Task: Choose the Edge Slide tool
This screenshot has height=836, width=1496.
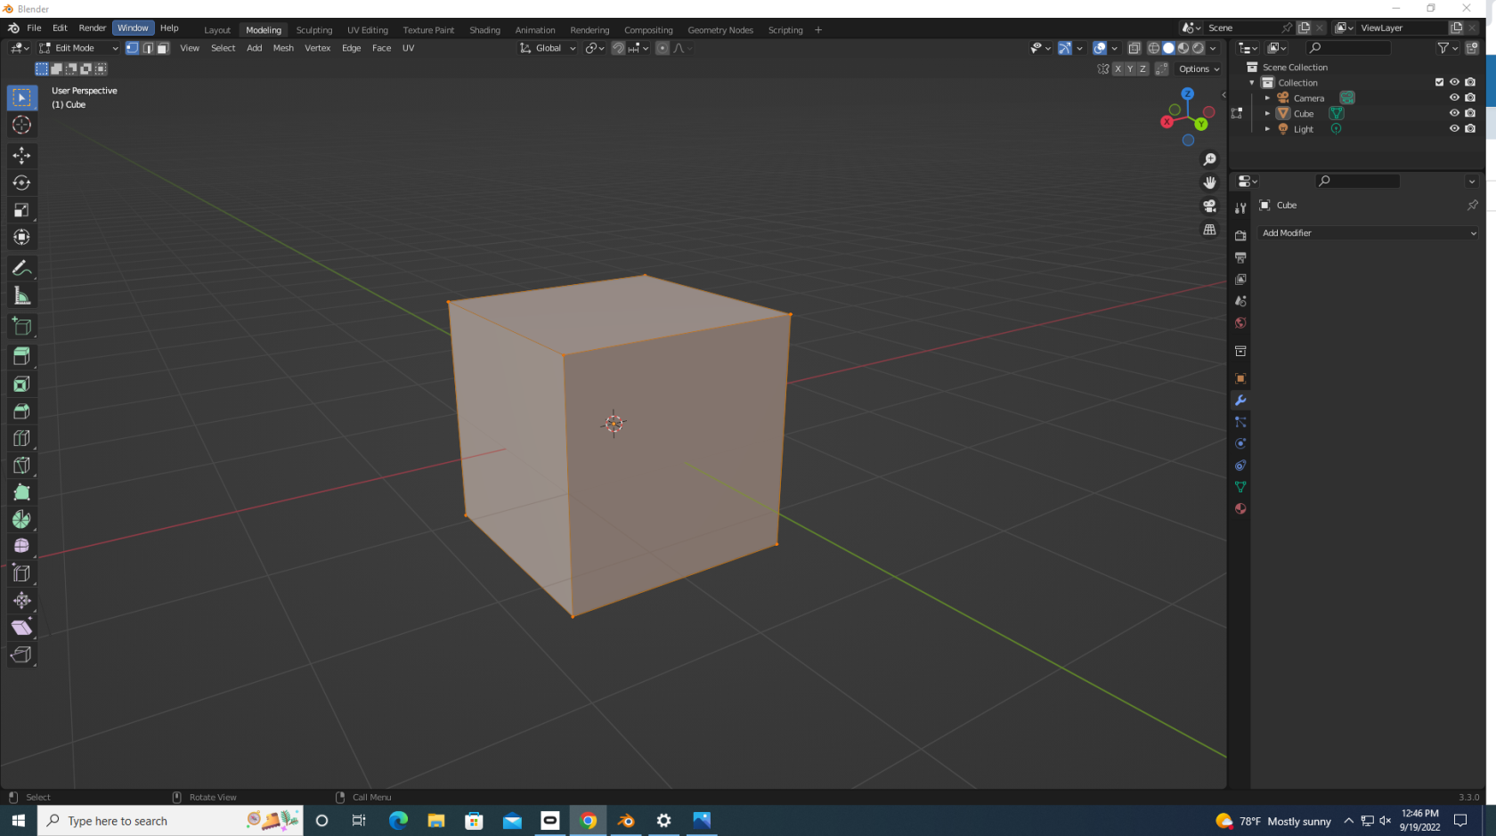Action: coord(21,574)
